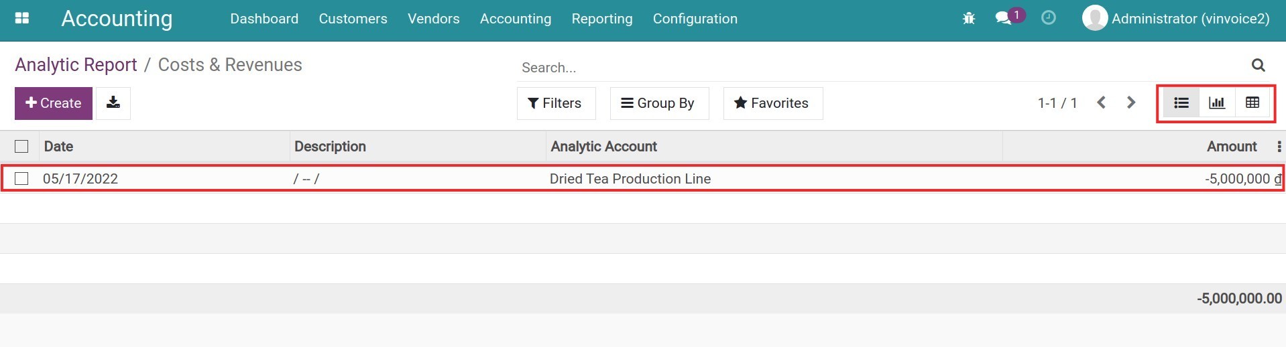Click the export download icon
1286x347 pixels.
[x=113, y=102]
